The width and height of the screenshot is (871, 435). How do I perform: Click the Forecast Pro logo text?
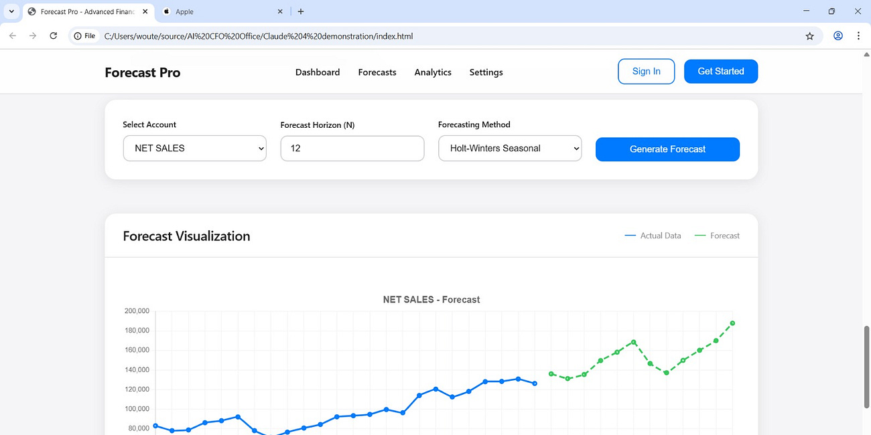[143, 72]
